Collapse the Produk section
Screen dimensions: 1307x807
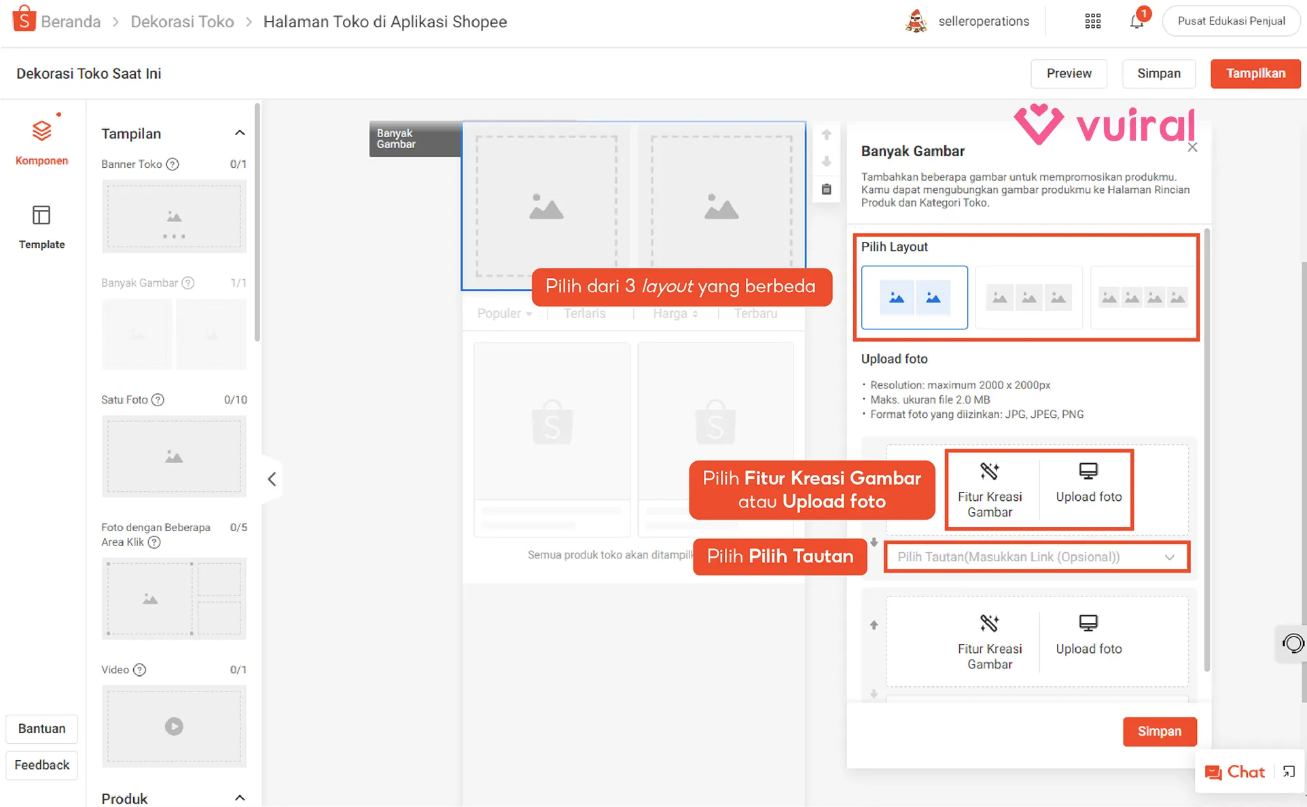click(x=240, y=797)
